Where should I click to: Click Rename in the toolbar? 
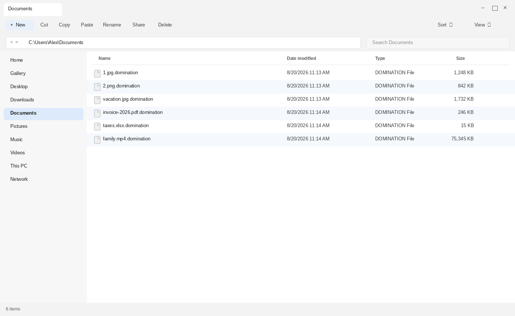[x=112, y=25]
